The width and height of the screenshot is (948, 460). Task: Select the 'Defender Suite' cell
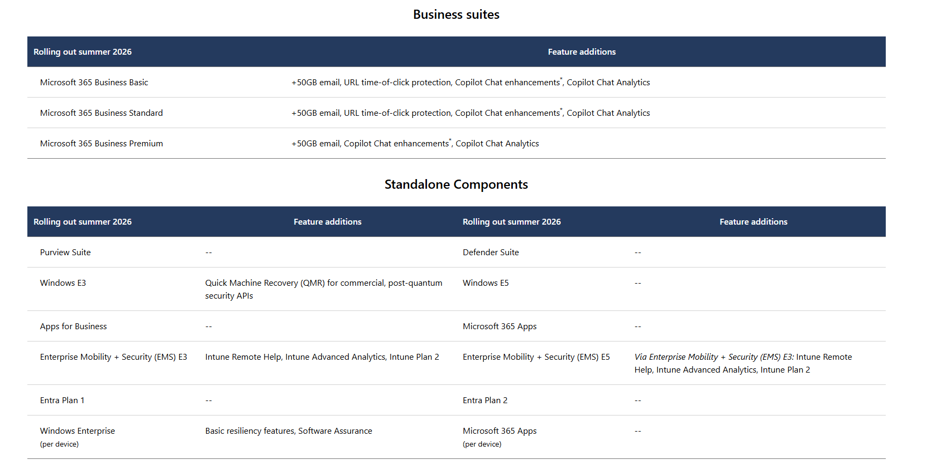491,252
